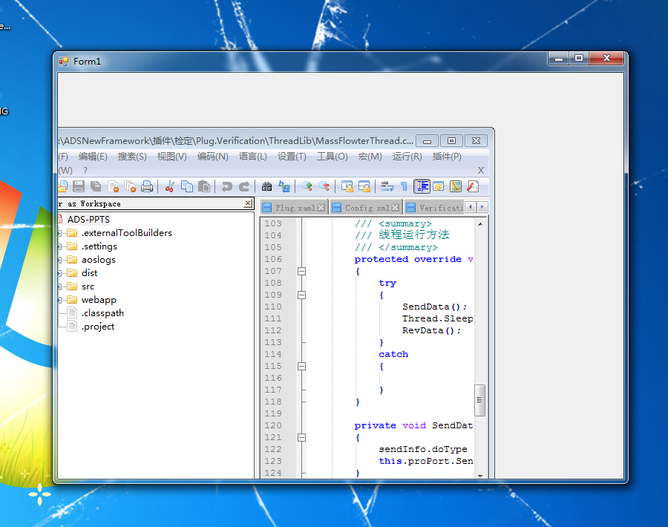Close the Config.xml tab

pos(396,208)
